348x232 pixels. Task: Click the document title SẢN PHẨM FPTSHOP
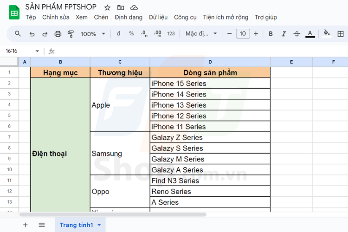[61, 7]
